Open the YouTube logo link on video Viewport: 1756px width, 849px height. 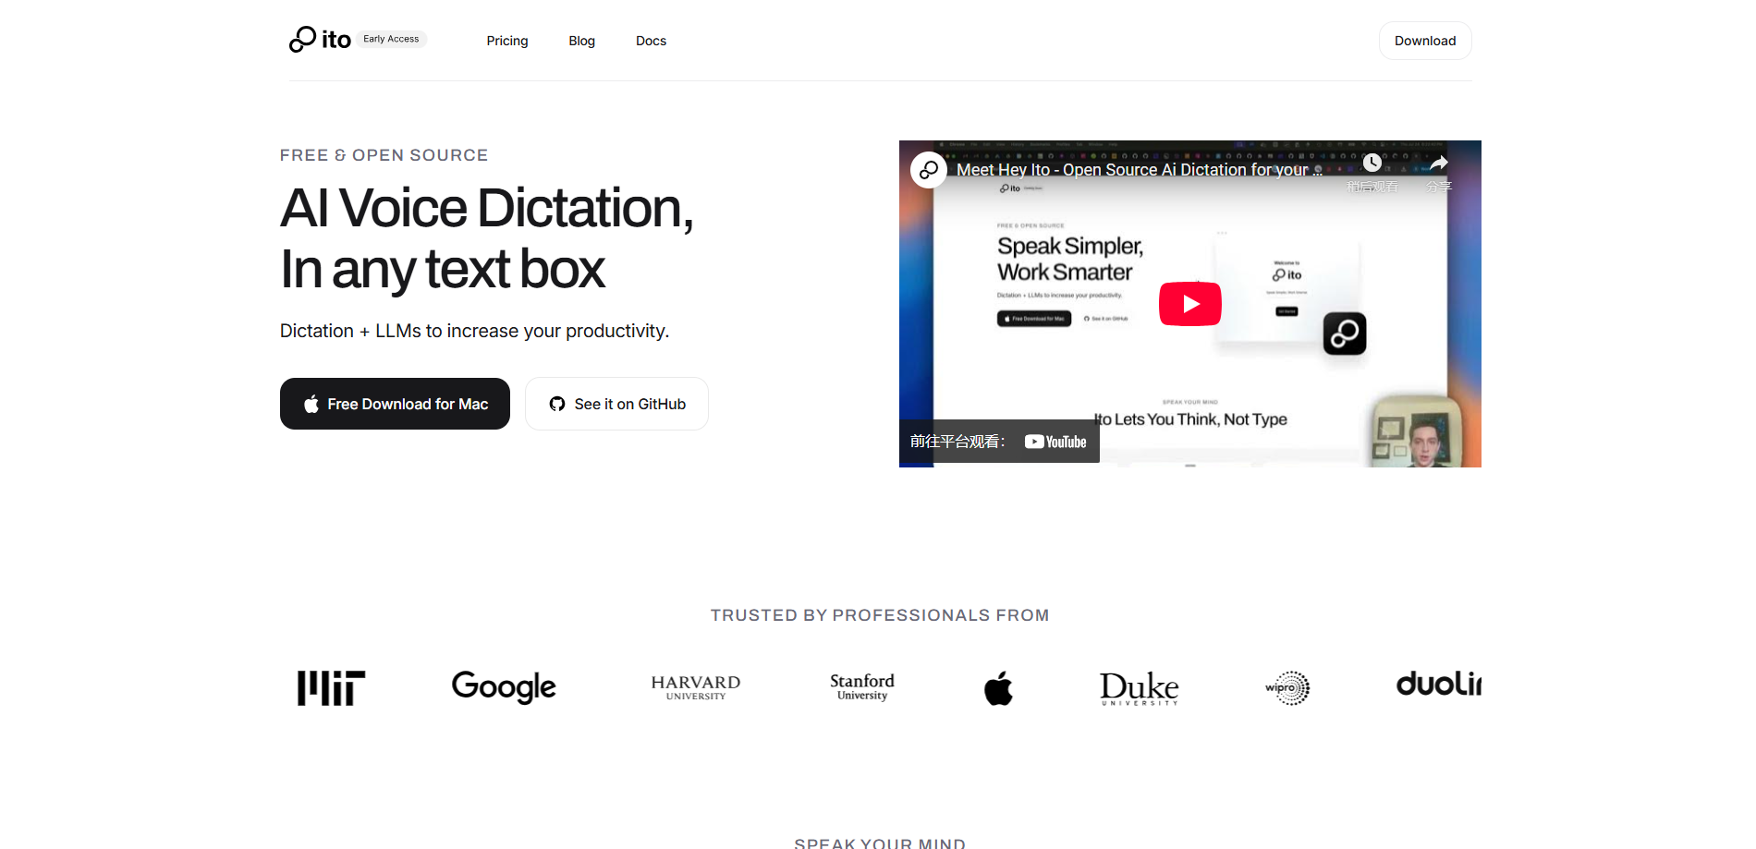pos(1055,442)
